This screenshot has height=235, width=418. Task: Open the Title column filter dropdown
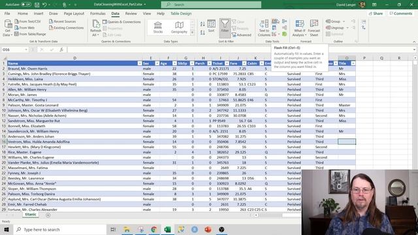pos(353,63)
